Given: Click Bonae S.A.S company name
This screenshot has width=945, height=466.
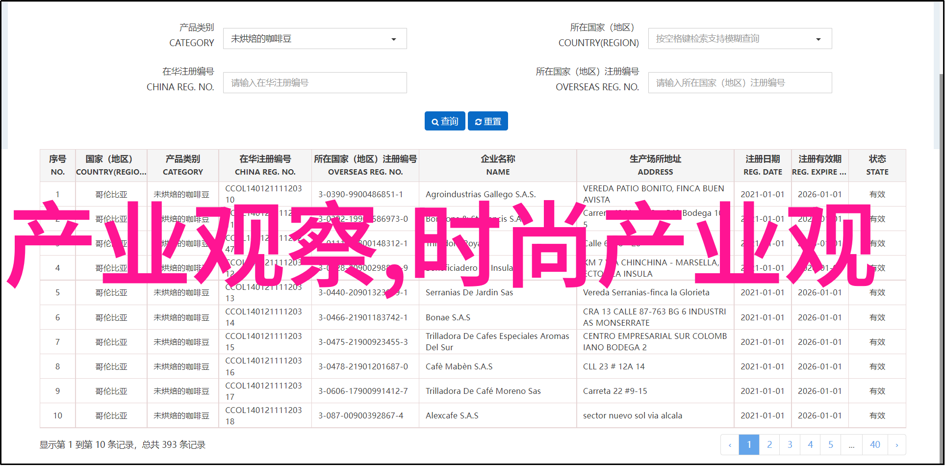Looking at the screenshot, I should 448,318.
